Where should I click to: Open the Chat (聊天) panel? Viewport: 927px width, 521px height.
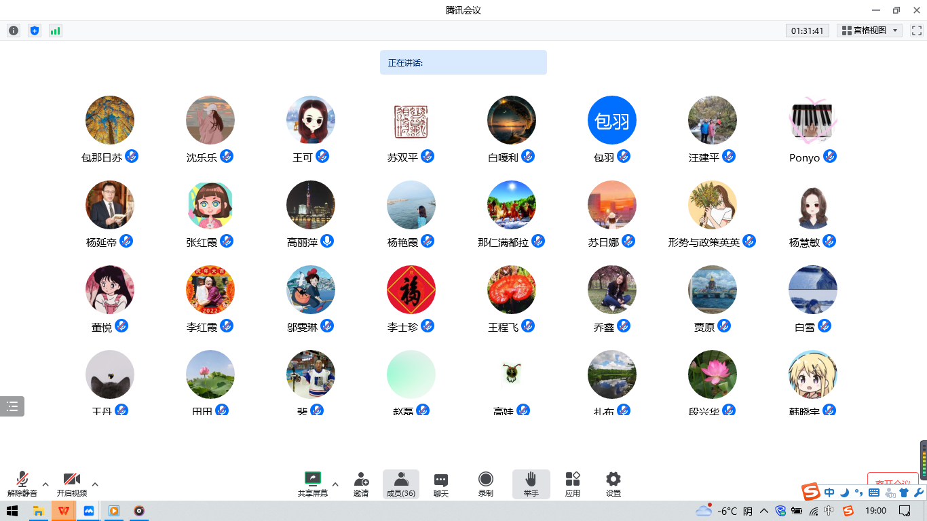441,484
